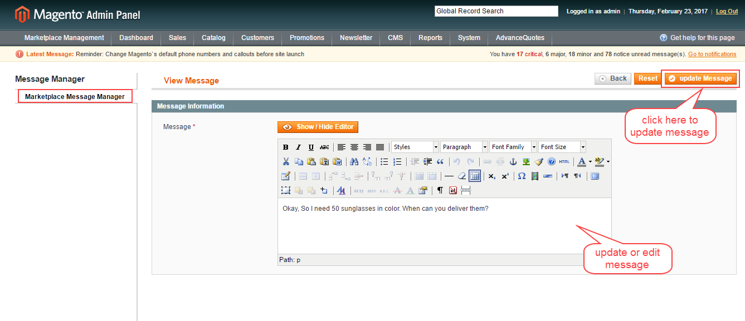This screenshot has height=321, width=745.
Task: Click the Global Record Search field
Action: [496, 11]
